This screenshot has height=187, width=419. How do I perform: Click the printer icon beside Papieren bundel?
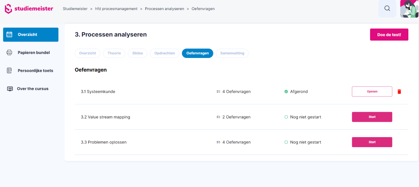coord(9,52)
